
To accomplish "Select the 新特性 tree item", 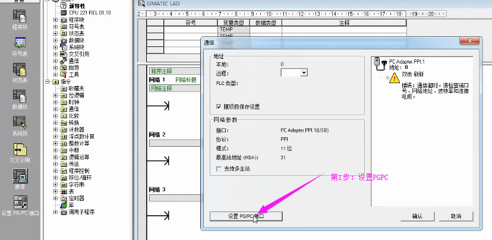I will coord(77,6).
